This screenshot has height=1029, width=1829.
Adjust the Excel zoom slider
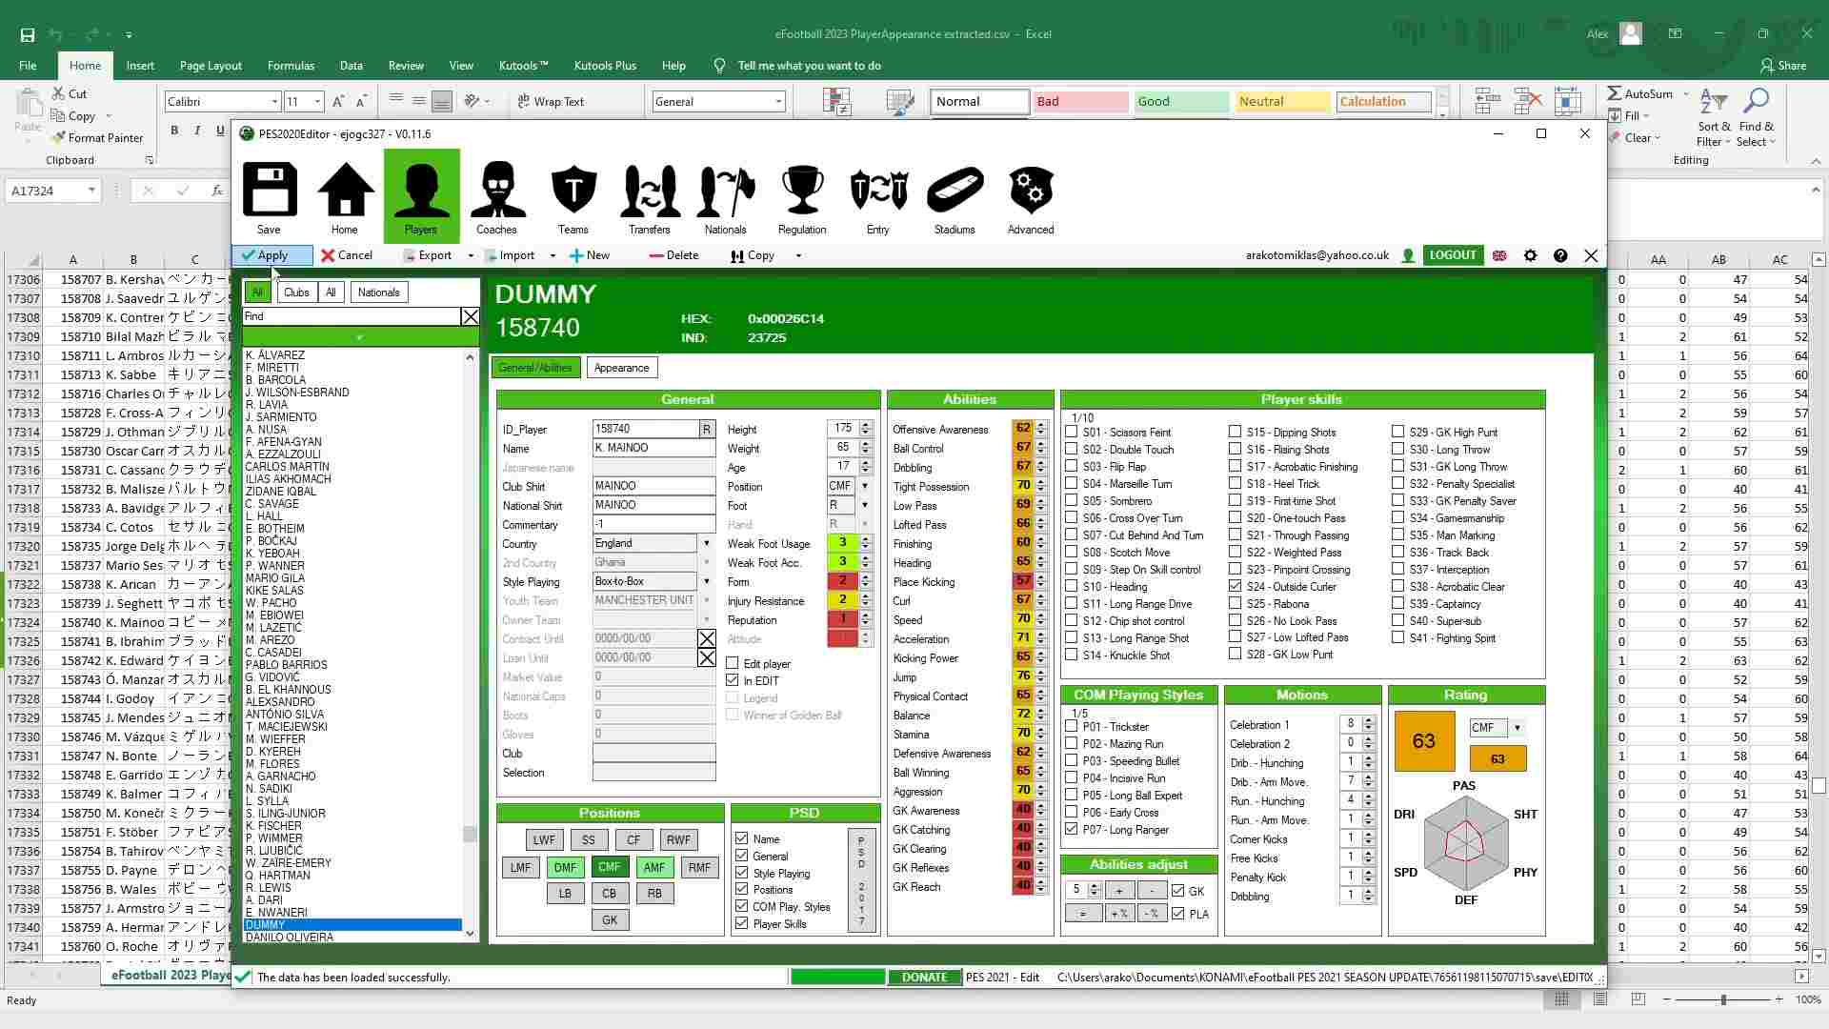pos(1722,999)
